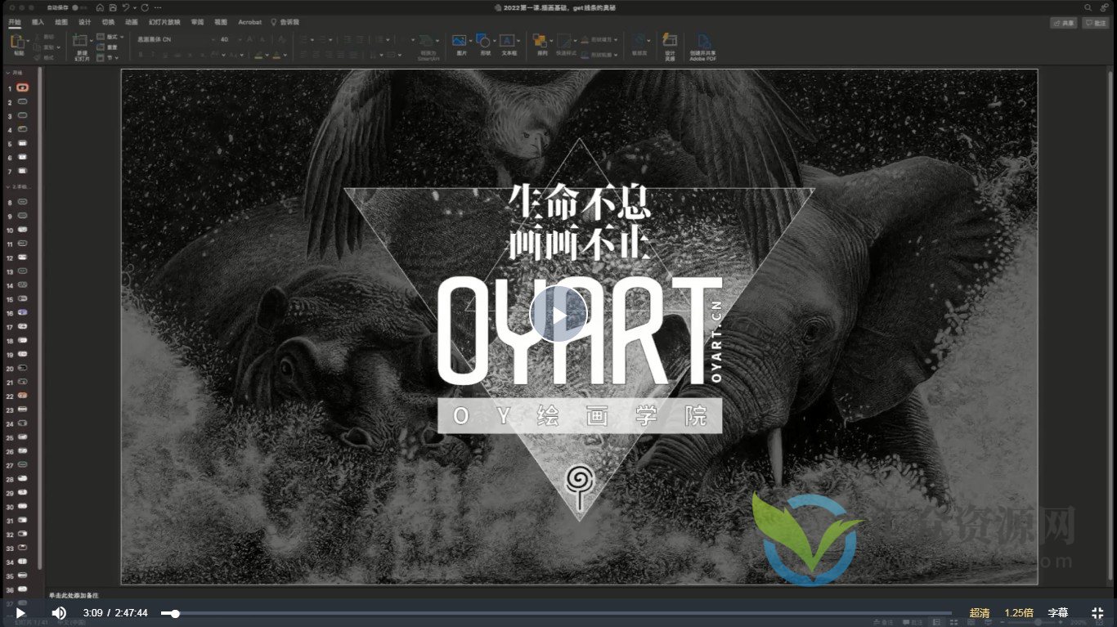Click the 转换为 SmartArt button
The height and width of the screenshot is (627, 1117).
(428, 48)
